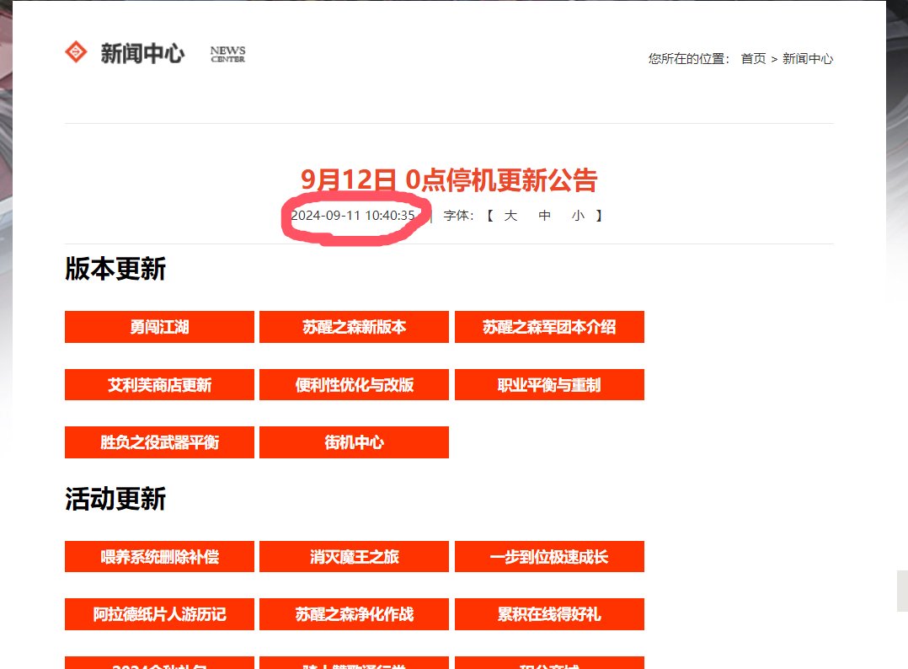
Task: Open 艾利芙商店更新 button
Action: point(159,384)
